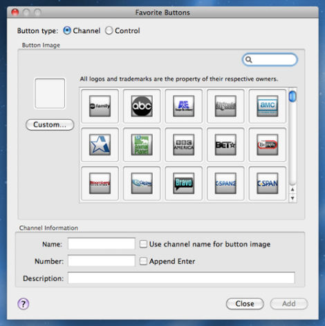Pick the BET channel logo
The height and width of the screenshot is (326, 325).
click(225, 145)
